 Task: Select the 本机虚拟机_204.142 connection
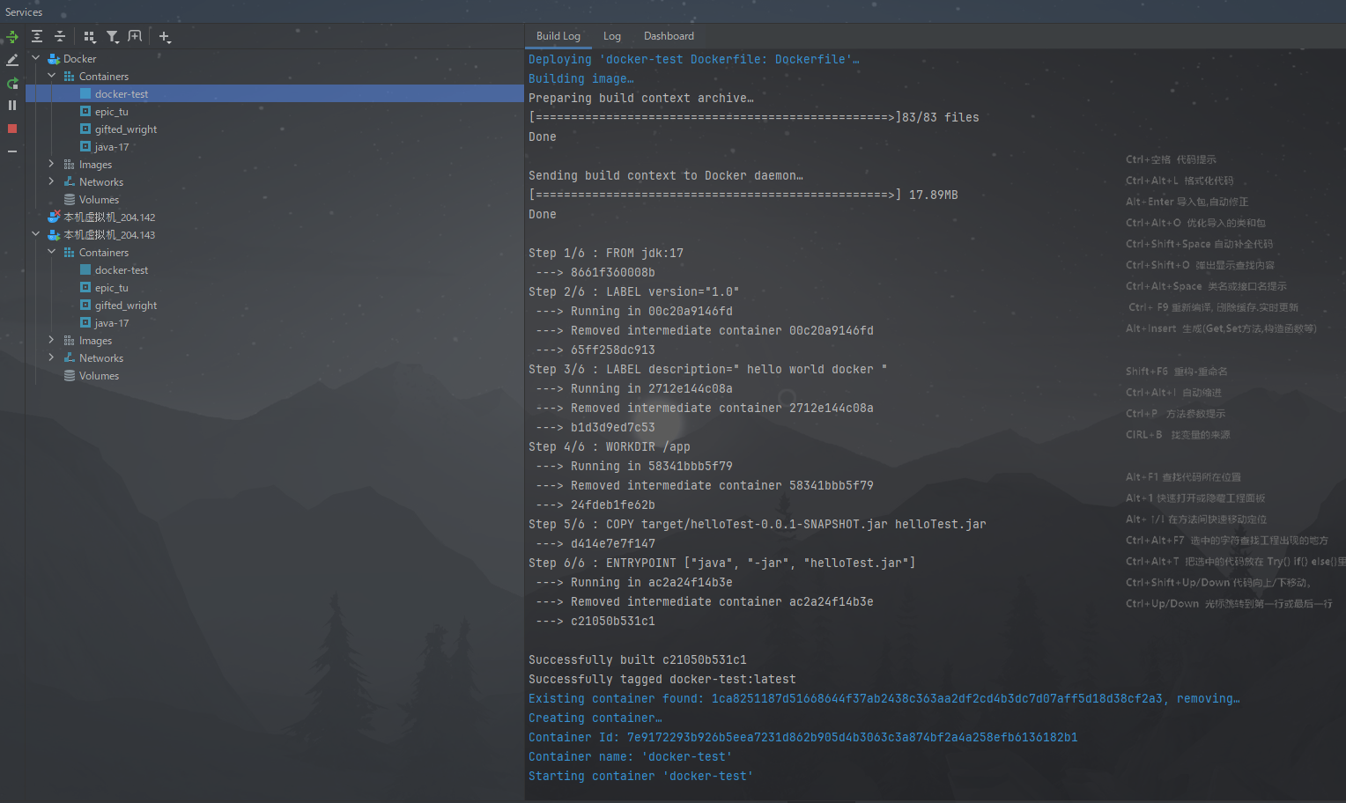pos(109,217)
